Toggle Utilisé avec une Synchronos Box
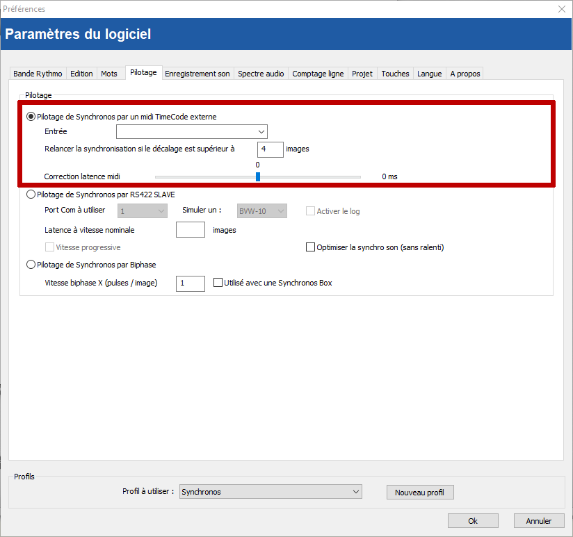Image resolution: width=573 pixels, height=537 pixels. [218, 283]
